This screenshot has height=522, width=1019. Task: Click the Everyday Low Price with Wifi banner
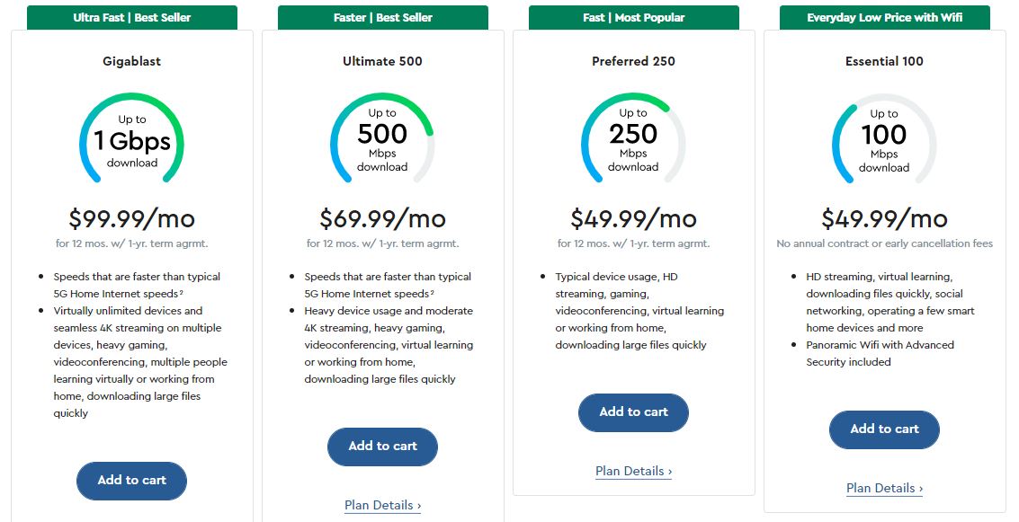tap(884, 16)
